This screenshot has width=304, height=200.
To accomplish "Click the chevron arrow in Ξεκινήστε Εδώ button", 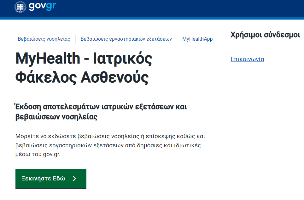I will click(x=74, y=179).
